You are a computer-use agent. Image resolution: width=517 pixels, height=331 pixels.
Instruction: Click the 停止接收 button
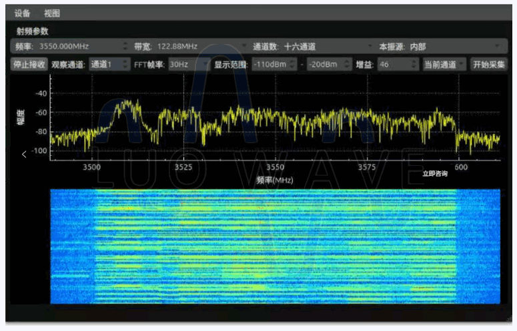(x=29, y=65)
